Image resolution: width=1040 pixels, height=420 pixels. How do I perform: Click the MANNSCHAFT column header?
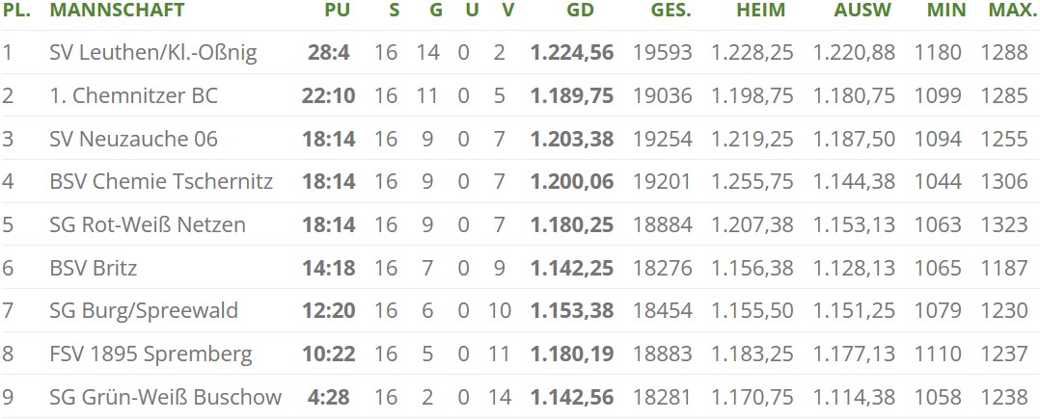pyautogui.click(x=118, y=10)
